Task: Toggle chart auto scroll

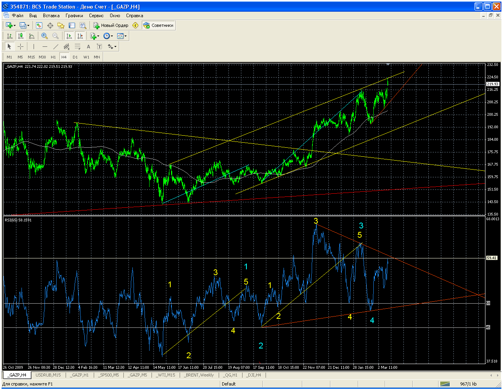Action: (x=69, y=36)
